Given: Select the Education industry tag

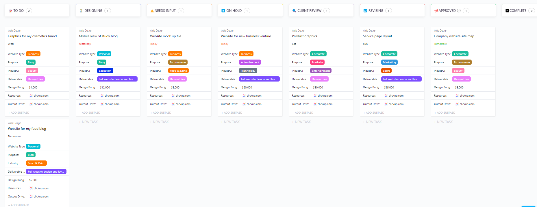Looking at the screenshot, I should [105, 71].
